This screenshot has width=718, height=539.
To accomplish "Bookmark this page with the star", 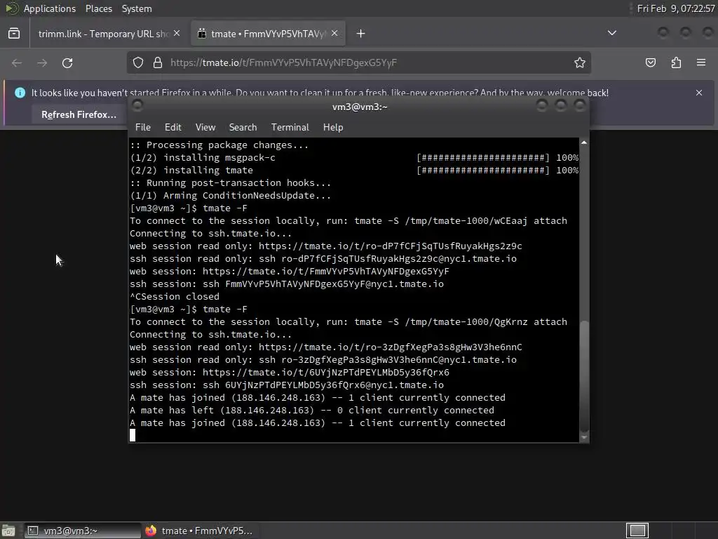I will pyautogui.click(x=580, y=62).
